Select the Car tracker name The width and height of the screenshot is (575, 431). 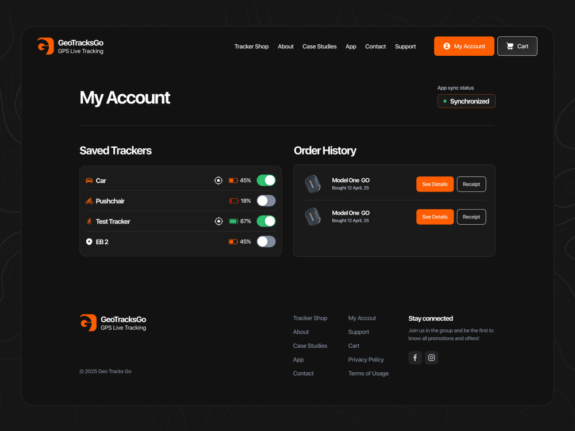point(101,180)
